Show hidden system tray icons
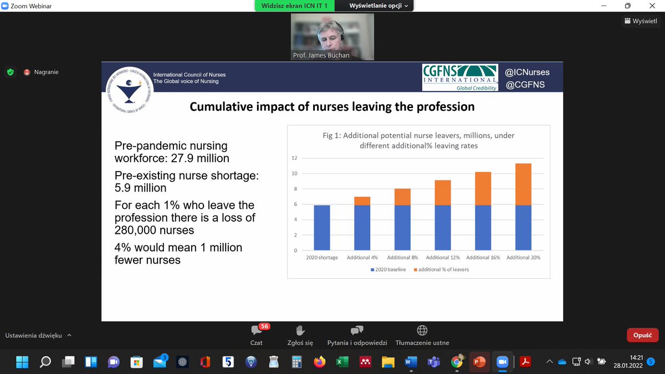 (x=549, y=362)
